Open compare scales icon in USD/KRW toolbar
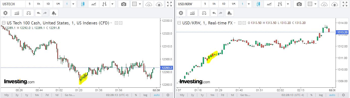Screen dimensions: 350x98 [204, 13]
